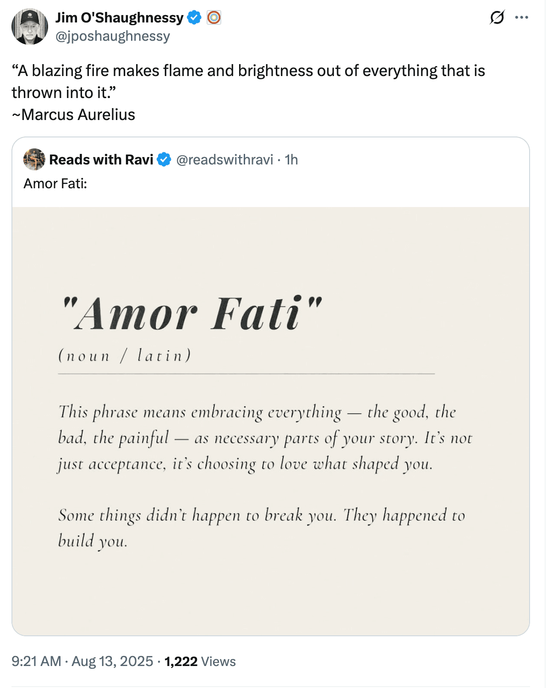This screenshot has width=547, height=688.
Task: Open Grok actions via the slashed-circle icon
Action: click(x=497, y=18)
